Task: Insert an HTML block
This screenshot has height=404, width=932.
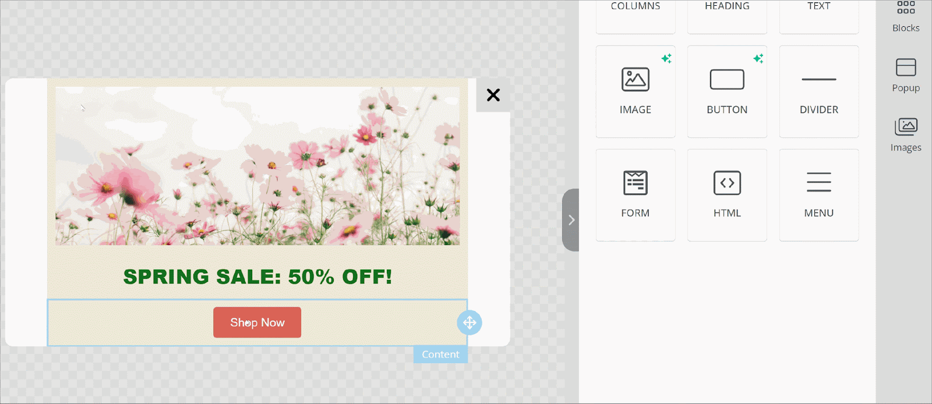Action: [727, 195]
